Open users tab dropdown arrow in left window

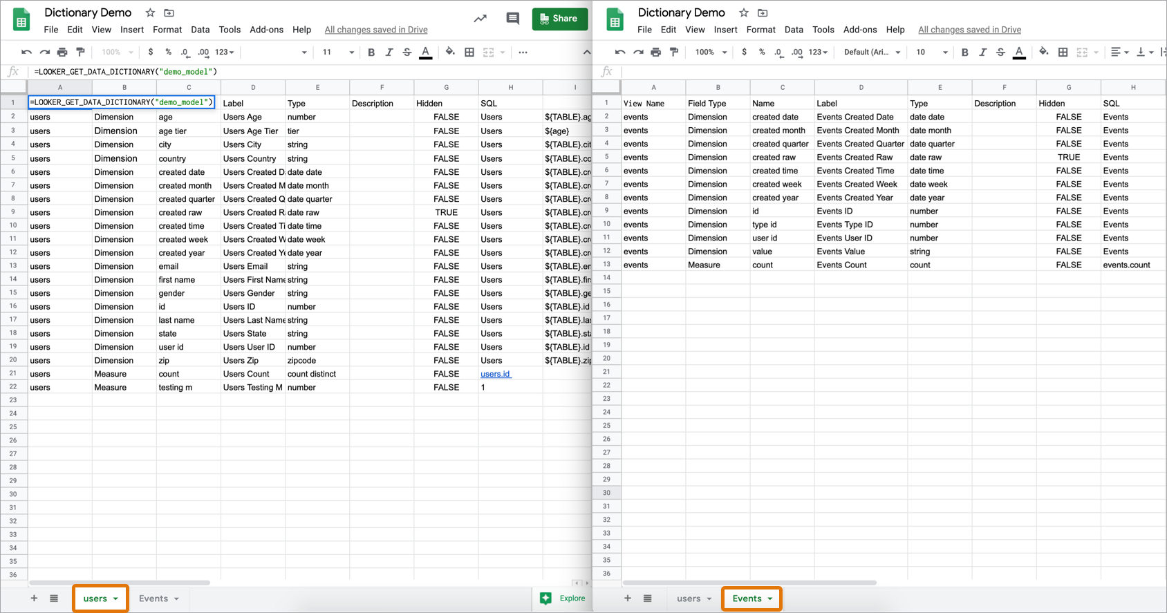click(115, 598)
